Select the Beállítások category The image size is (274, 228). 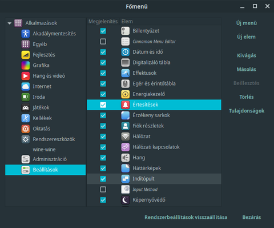46,170
